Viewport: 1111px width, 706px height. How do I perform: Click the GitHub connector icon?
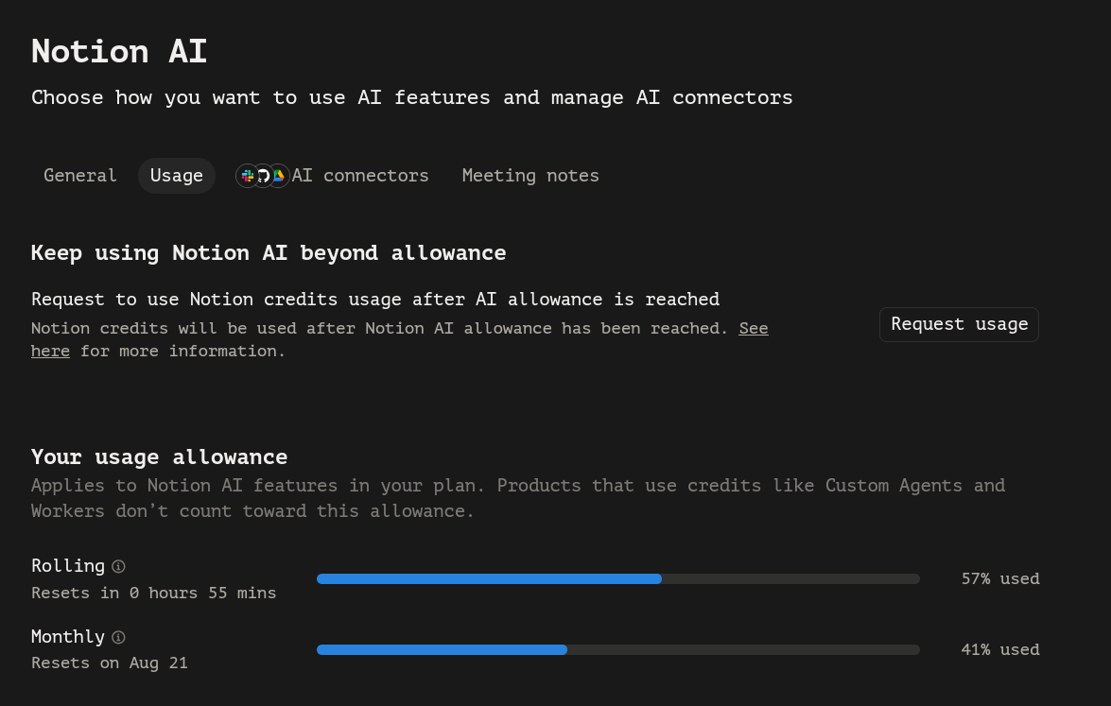click(x=263, y=176)
